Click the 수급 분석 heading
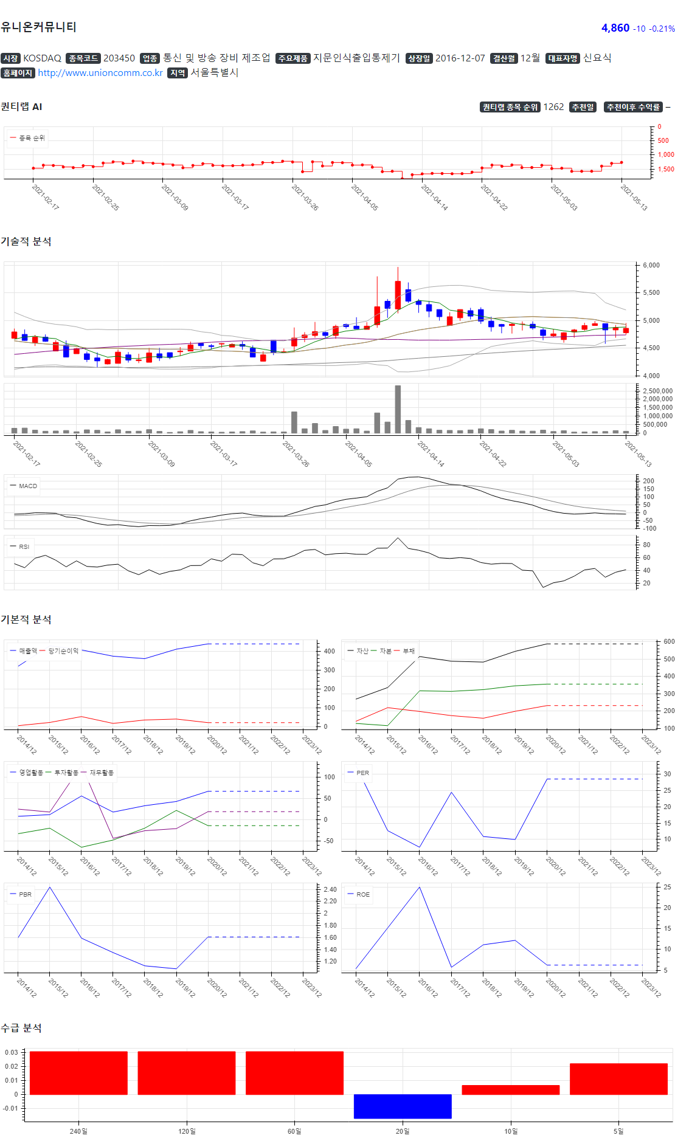Screen dimensions: 675x1141 click(x=21, y=1028)
